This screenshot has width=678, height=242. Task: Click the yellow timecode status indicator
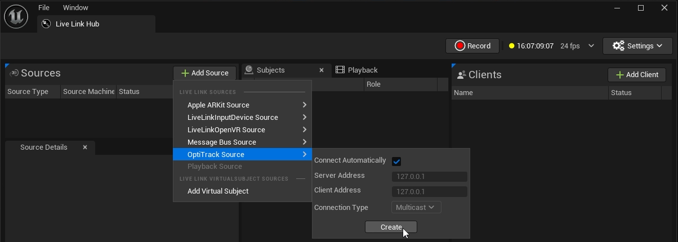511,46
